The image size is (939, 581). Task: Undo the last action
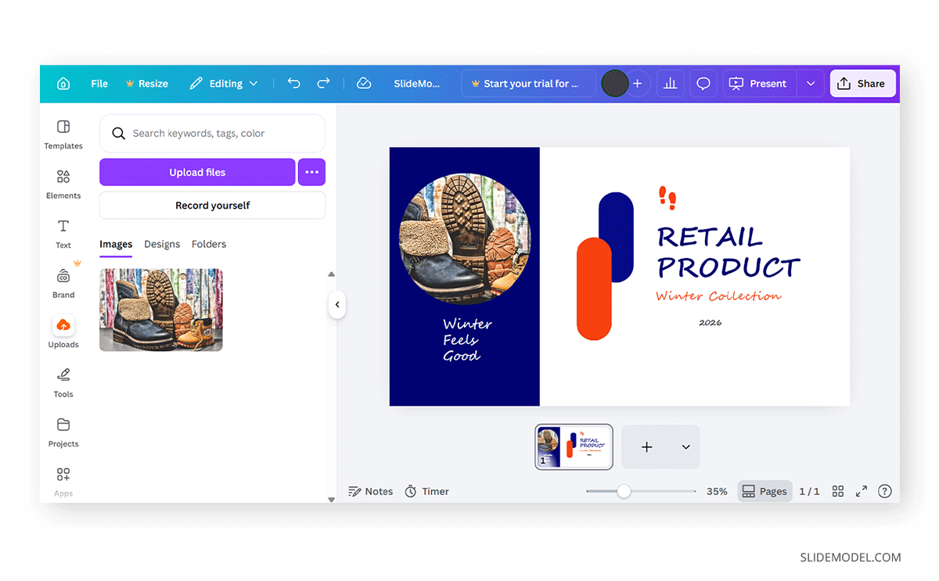tap(293, 84)
